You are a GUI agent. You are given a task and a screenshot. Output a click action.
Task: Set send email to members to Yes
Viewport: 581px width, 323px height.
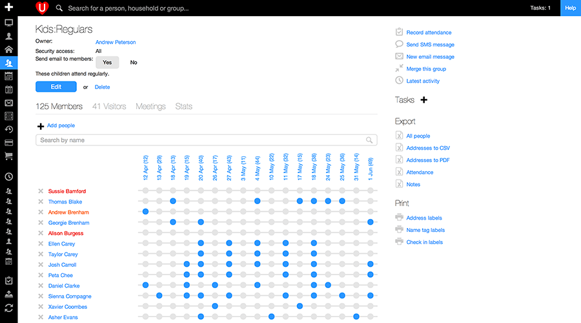tap(107, 63)
